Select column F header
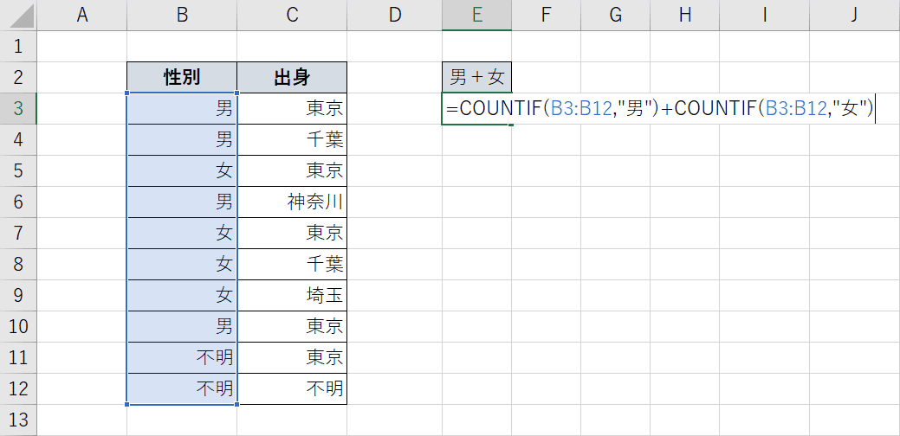This screenshot has width=900, height=436. point(546,15)
